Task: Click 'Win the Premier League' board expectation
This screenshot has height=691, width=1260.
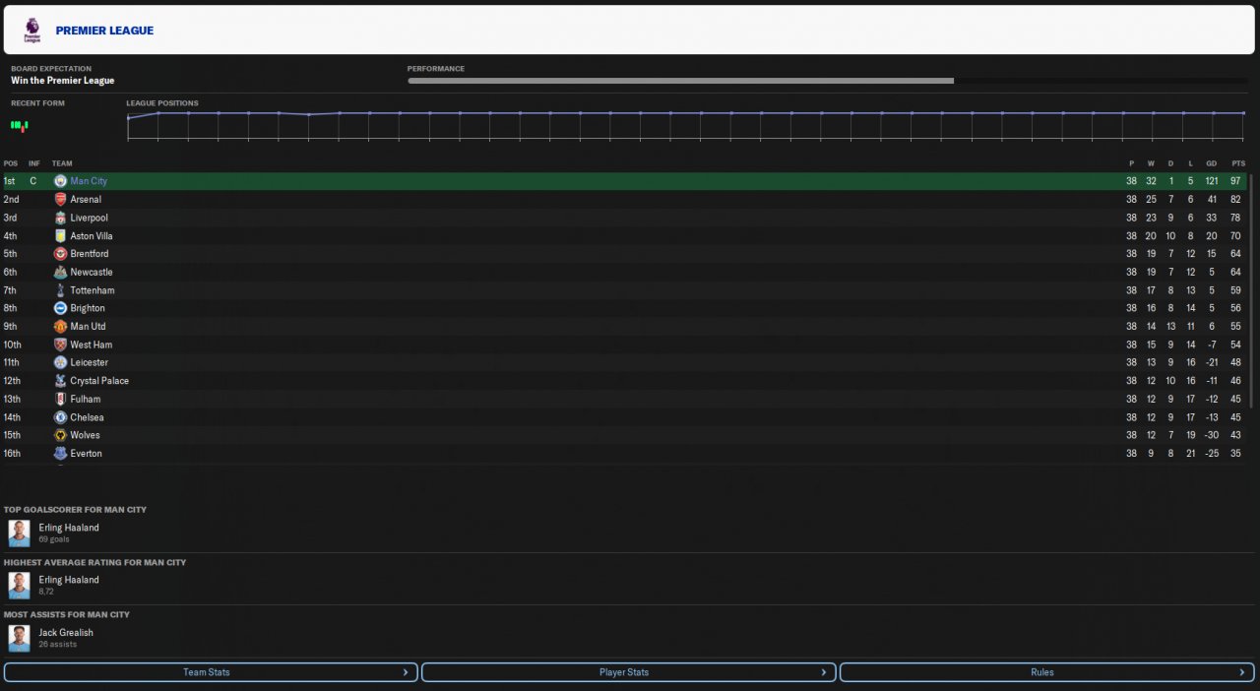Action: point(62,81)
